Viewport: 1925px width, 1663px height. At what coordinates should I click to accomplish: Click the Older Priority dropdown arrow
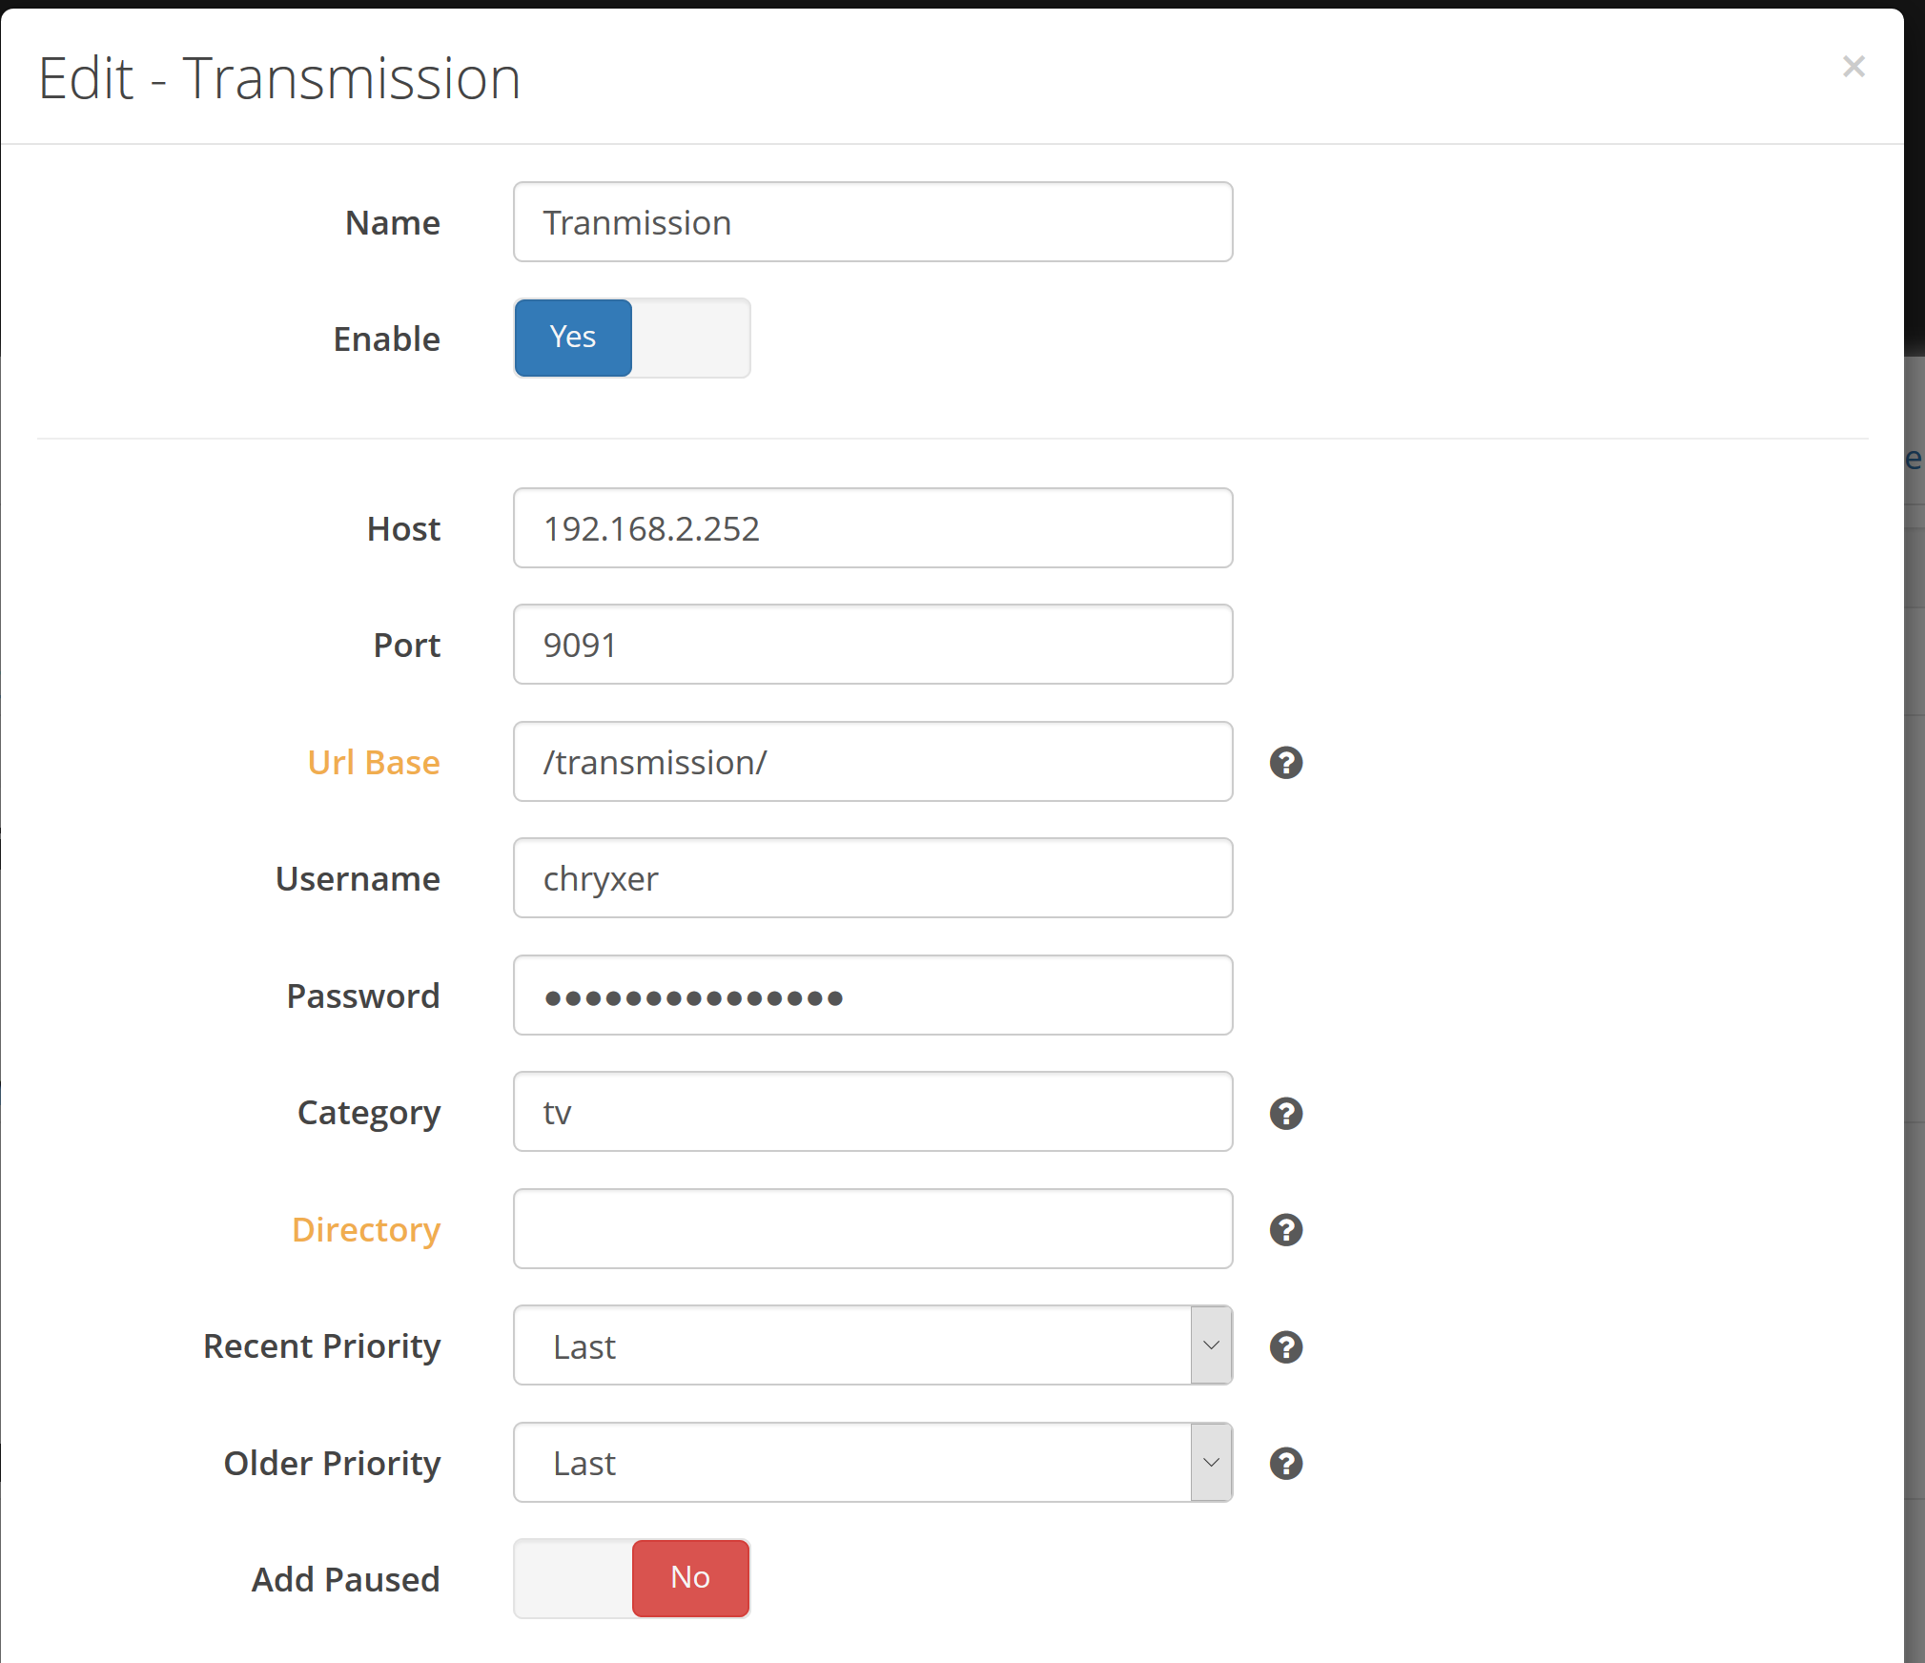pos(1211,1462)
